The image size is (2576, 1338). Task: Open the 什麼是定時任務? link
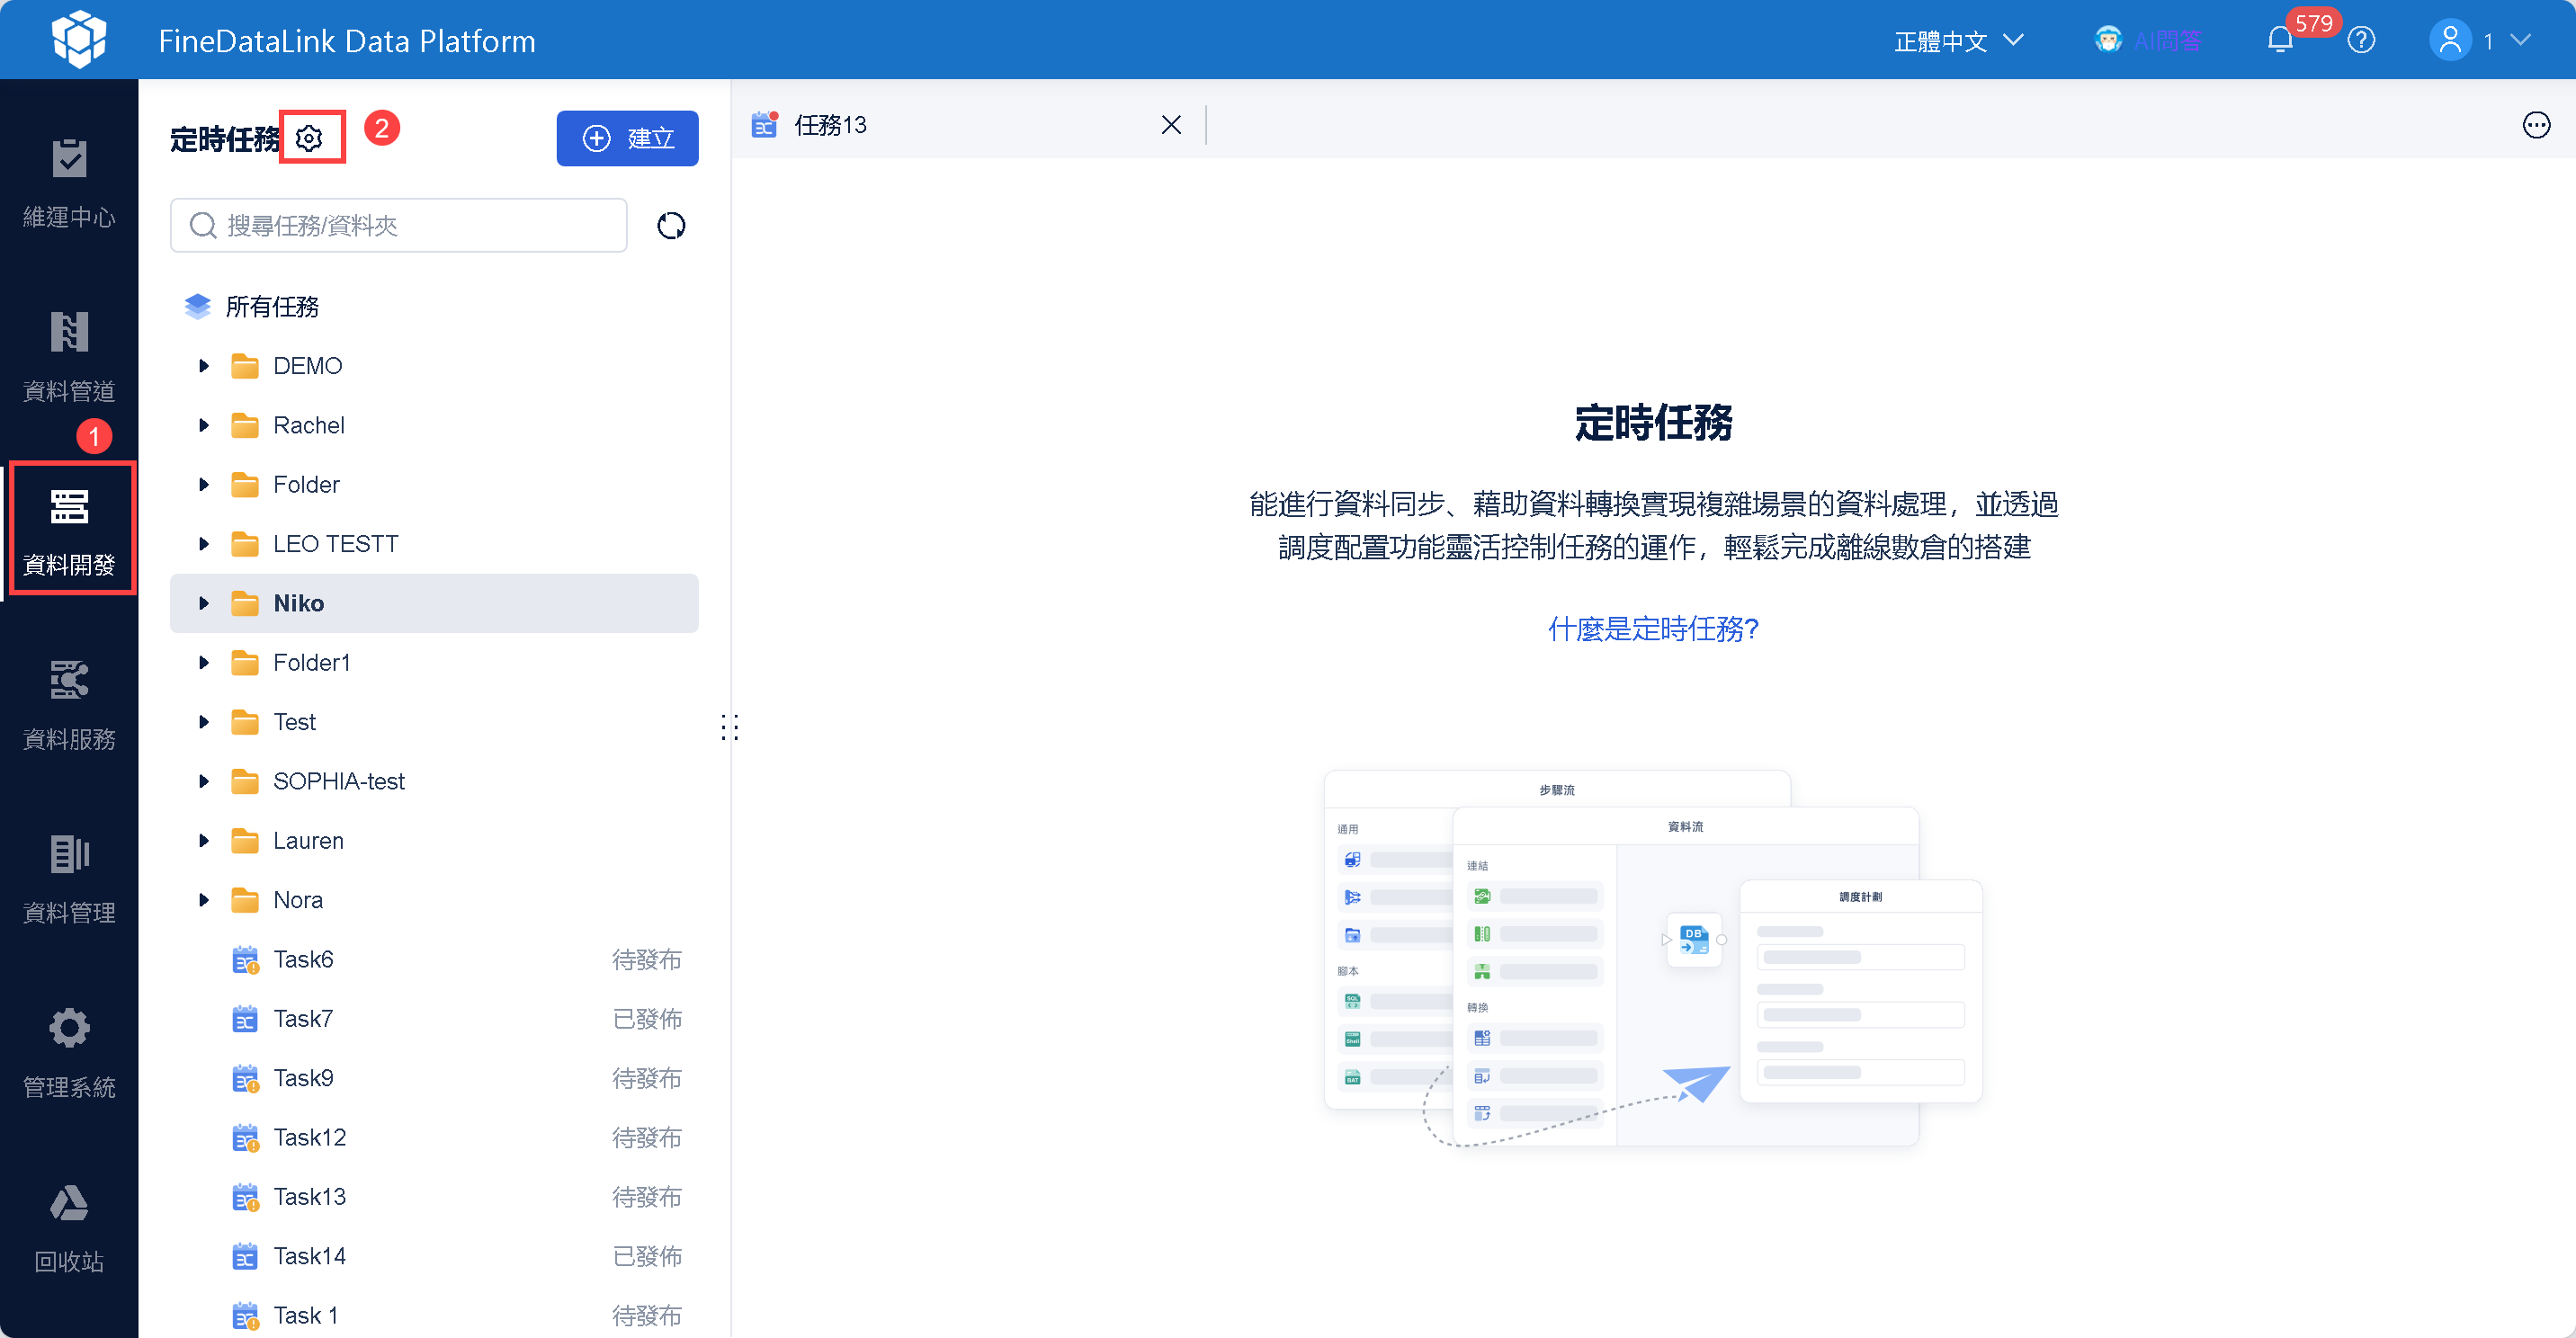coord(1652,628)
